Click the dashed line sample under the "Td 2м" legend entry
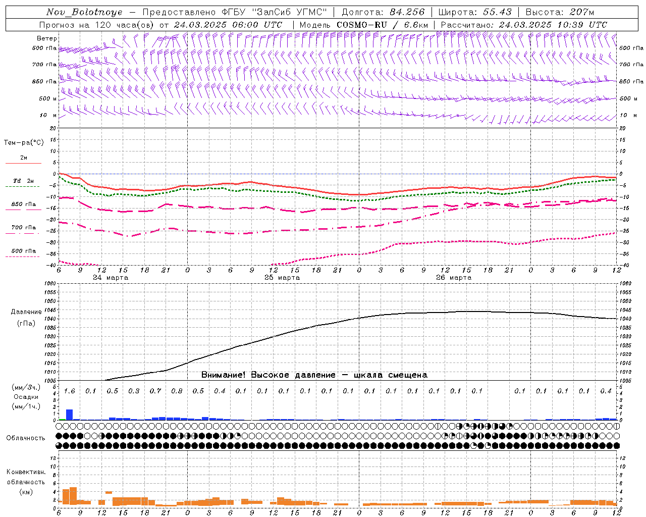Image resolution: width=646 pixels, height=517 pixels. [23, 187]
